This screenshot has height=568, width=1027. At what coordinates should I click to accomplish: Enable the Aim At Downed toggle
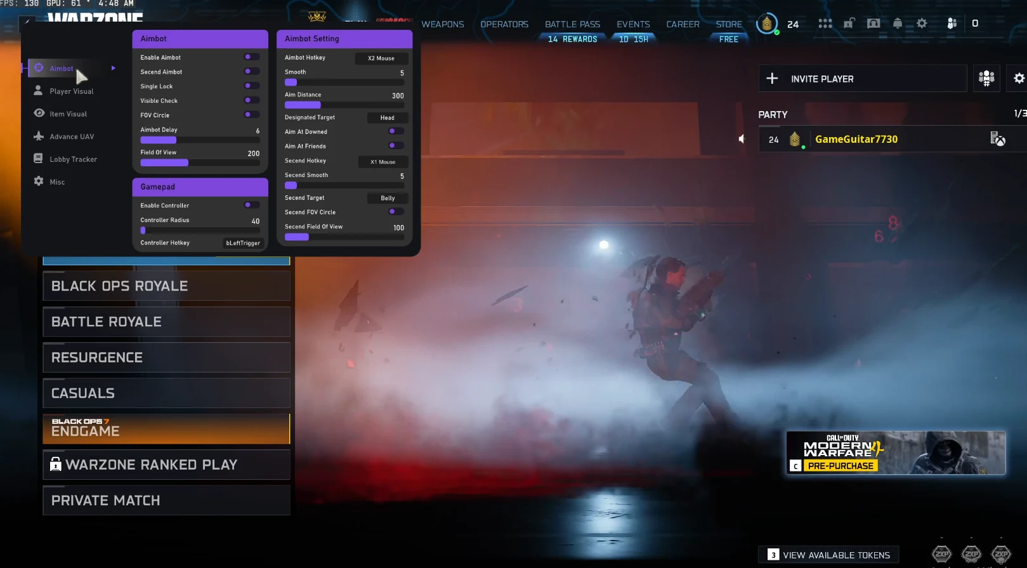396,131
